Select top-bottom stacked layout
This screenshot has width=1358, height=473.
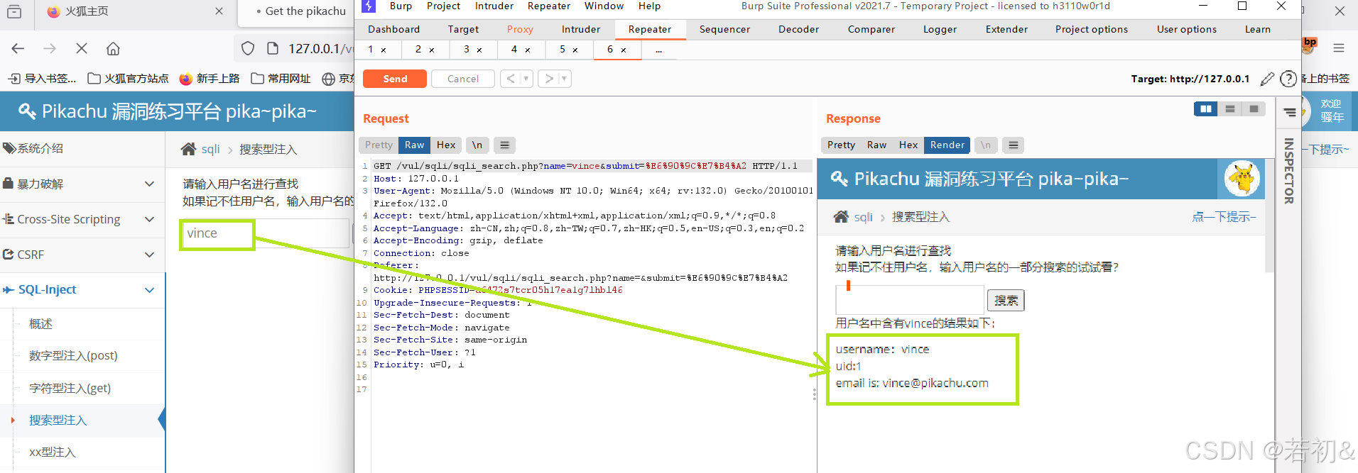click(1230, 108)
